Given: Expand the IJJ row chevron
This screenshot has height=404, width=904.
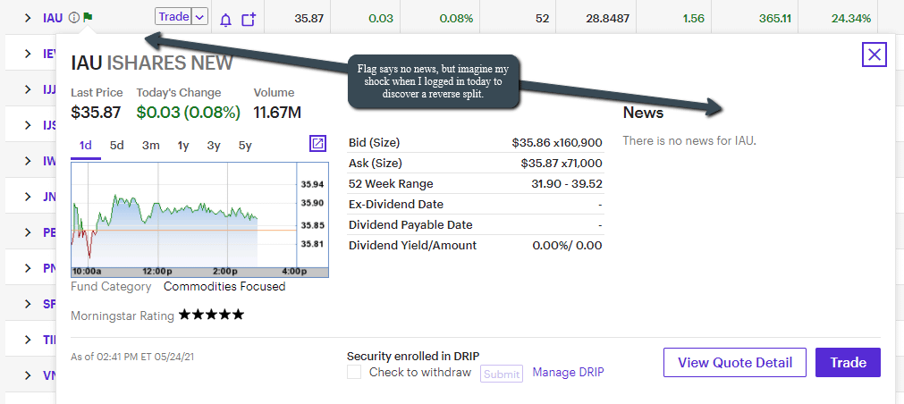Looking at the screenshot, I should pos(28,89).
